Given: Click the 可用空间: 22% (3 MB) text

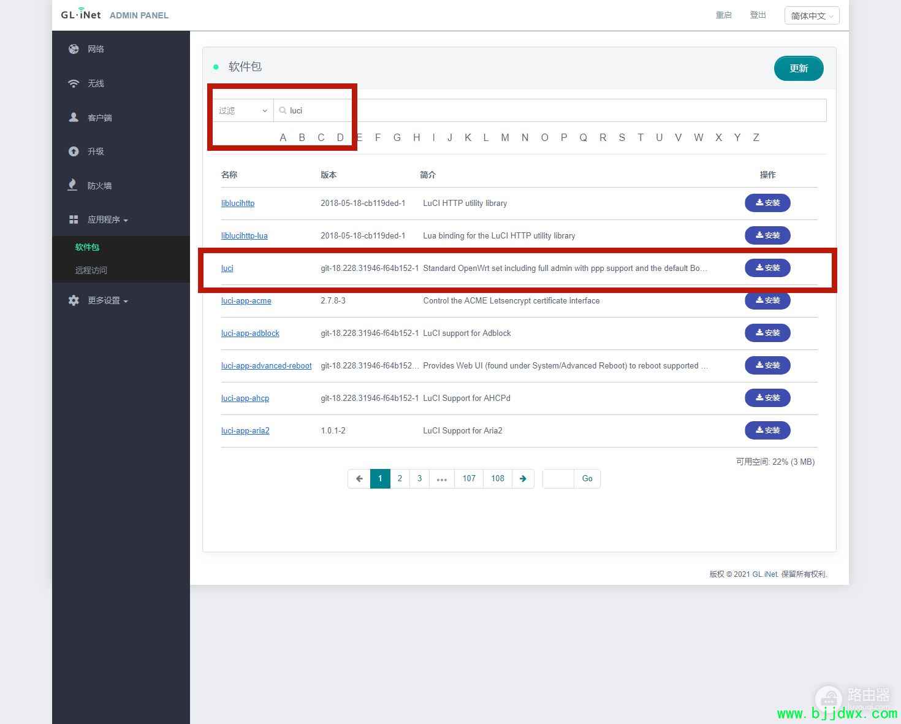Looking at the screenshot, I should coord(775,462).
